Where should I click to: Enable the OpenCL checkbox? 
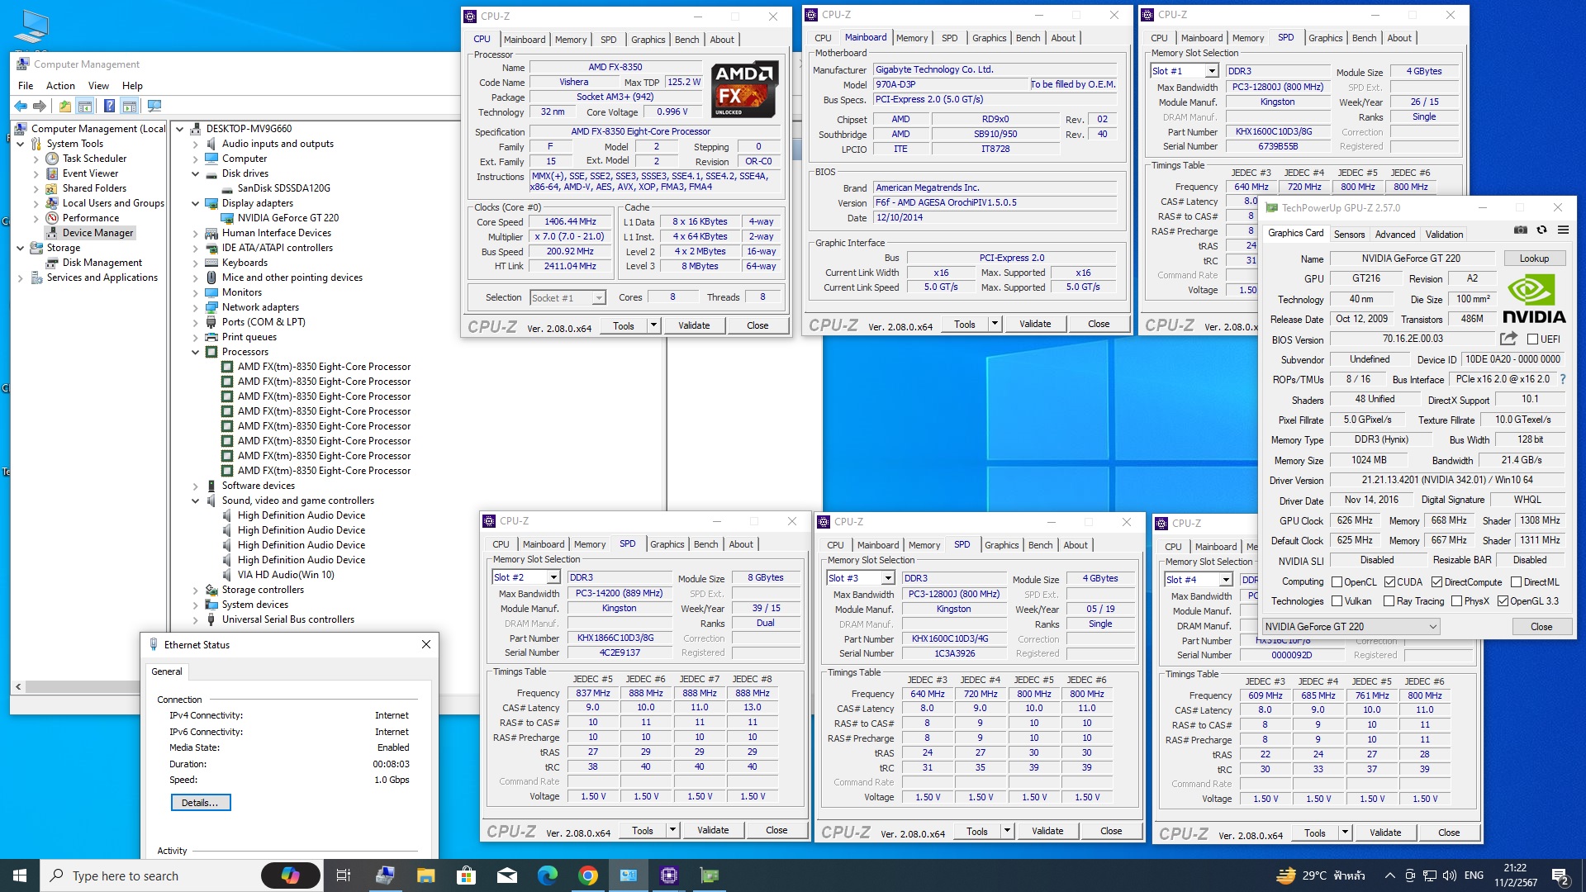point(1337,582)
